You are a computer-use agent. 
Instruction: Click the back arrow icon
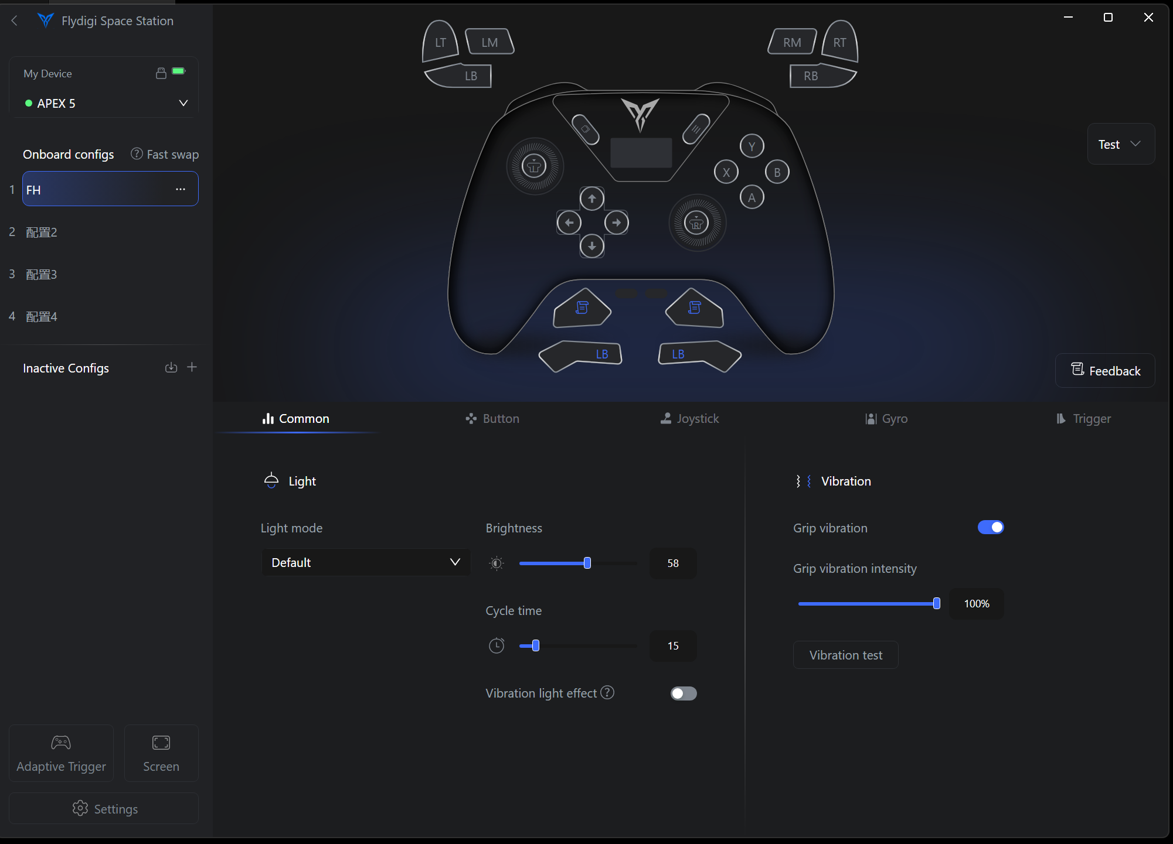pos(15,21)
